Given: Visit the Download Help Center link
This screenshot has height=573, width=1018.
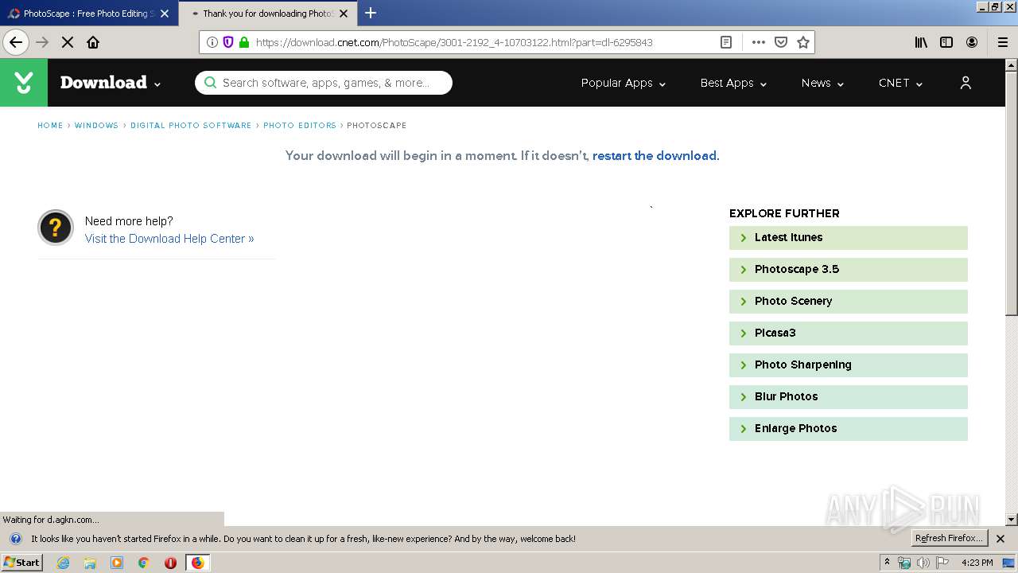Looking at the screenshot, I should click(x=169, y=239).
